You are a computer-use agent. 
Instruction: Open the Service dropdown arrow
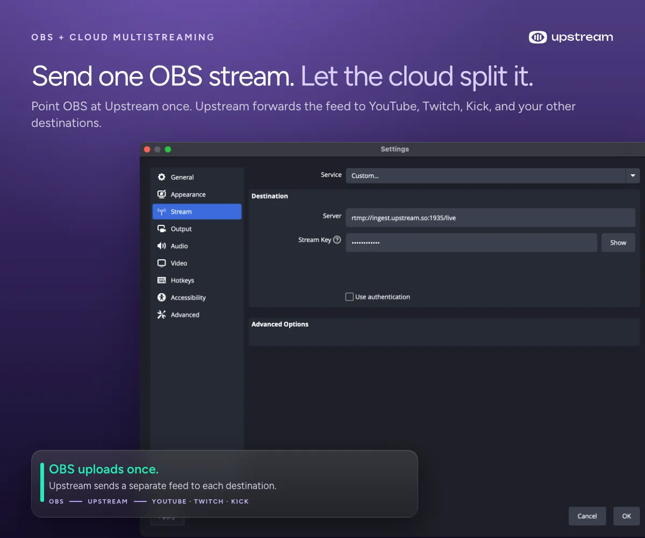pos(632,175)
